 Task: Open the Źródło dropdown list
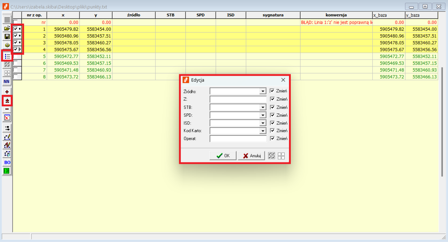pyautogui.click(x=263, y=91)
